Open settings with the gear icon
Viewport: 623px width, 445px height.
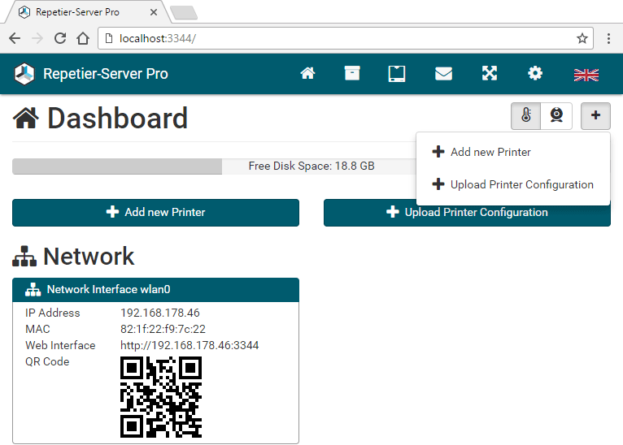point(534,74)
